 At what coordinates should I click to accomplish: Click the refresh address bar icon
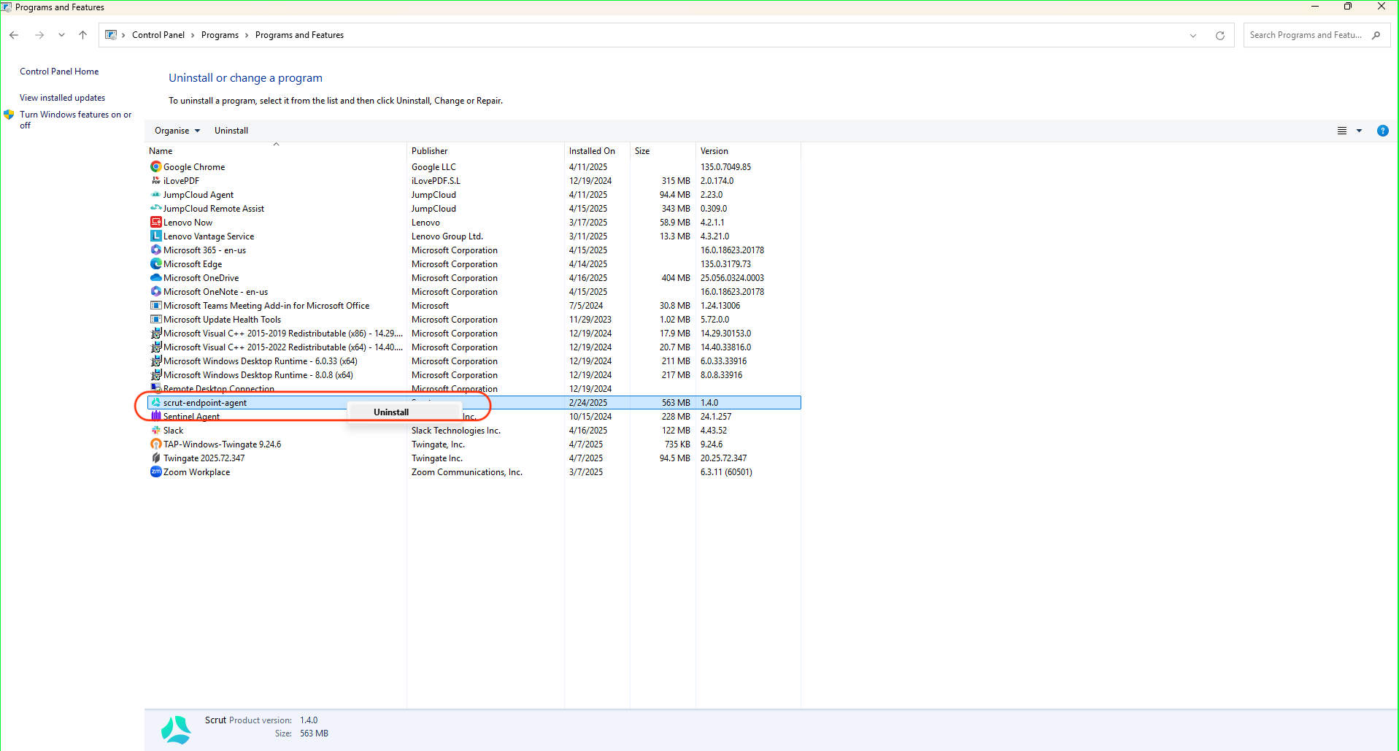[1219, 35]
